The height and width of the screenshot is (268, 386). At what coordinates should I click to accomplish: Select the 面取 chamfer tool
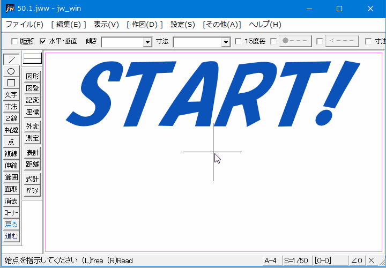[11, 189]
